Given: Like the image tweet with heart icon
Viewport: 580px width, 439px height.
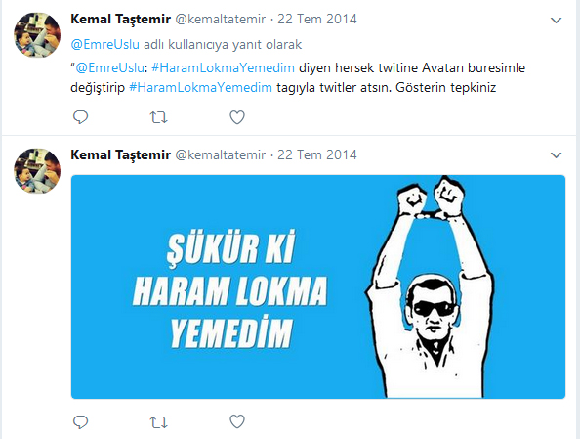Looking at the screenshot, I should (x=237, y=421).
